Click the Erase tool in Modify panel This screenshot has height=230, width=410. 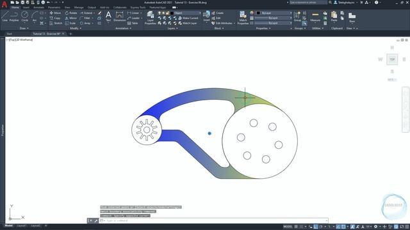pyautogui.click(x=100, y=13)
